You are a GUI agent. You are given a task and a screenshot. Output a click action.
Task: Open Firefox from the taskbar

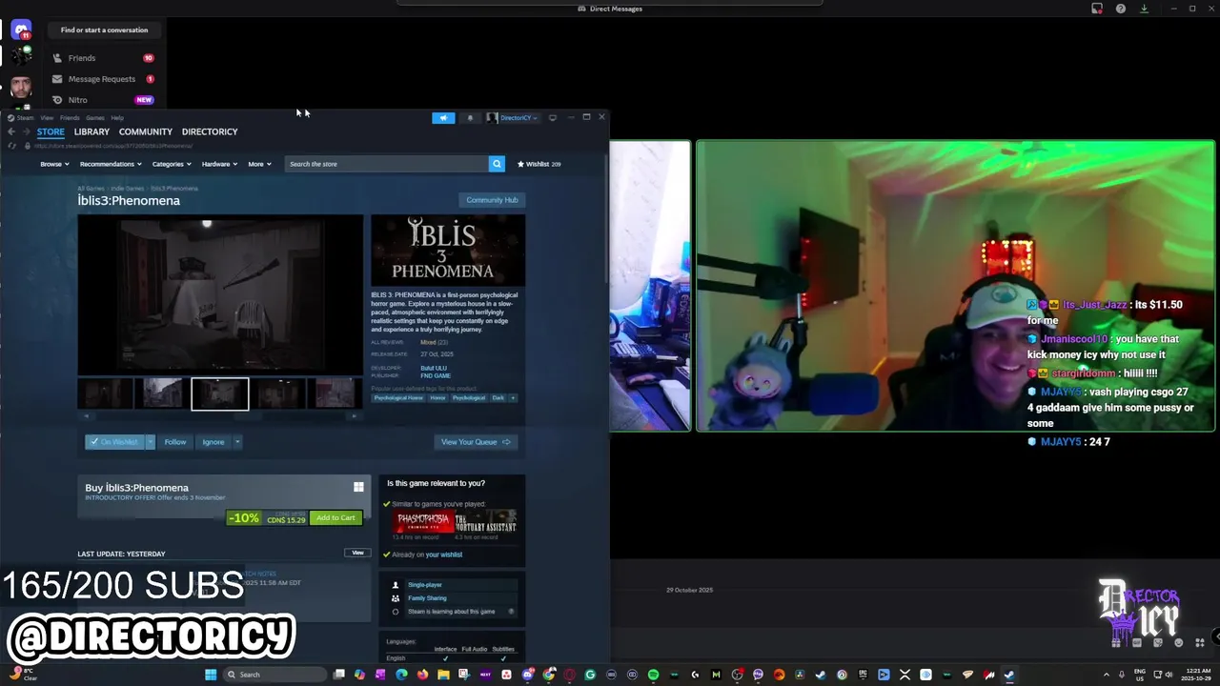422,675
